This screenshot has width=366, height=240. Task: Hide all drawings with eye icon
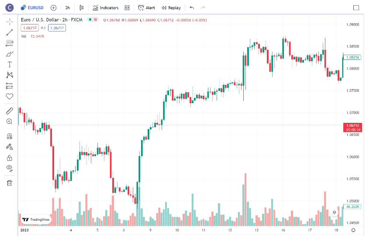pyautogui.click(x=9, y=168)
